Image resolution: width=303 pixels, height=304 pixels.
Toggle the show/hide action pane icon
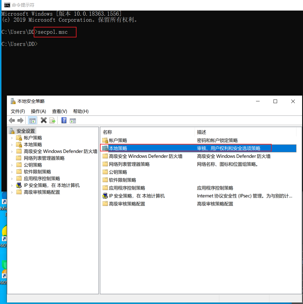[73, 121]
